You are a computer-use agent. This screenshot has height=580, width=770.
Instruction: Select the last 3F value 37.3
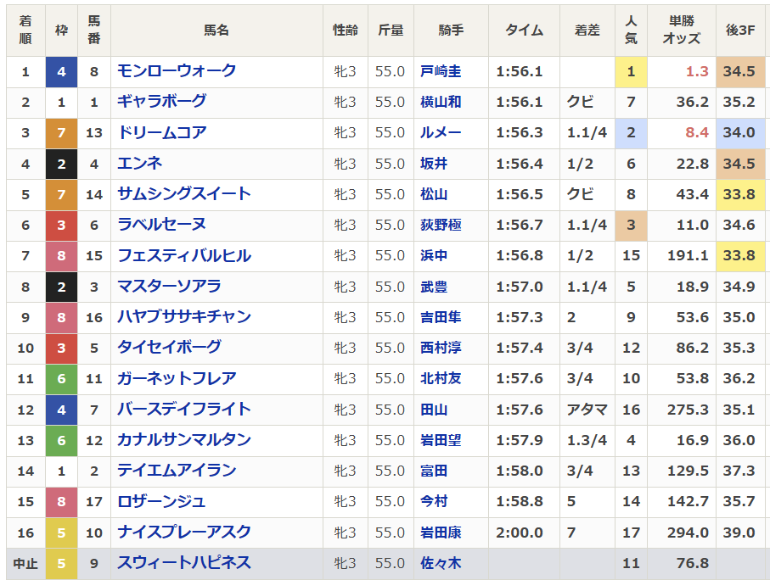point(739,471)
